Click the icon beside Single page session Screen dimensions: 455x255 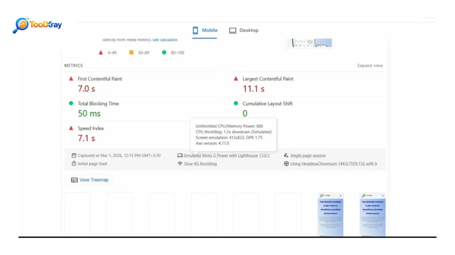(x=286, y=155)
